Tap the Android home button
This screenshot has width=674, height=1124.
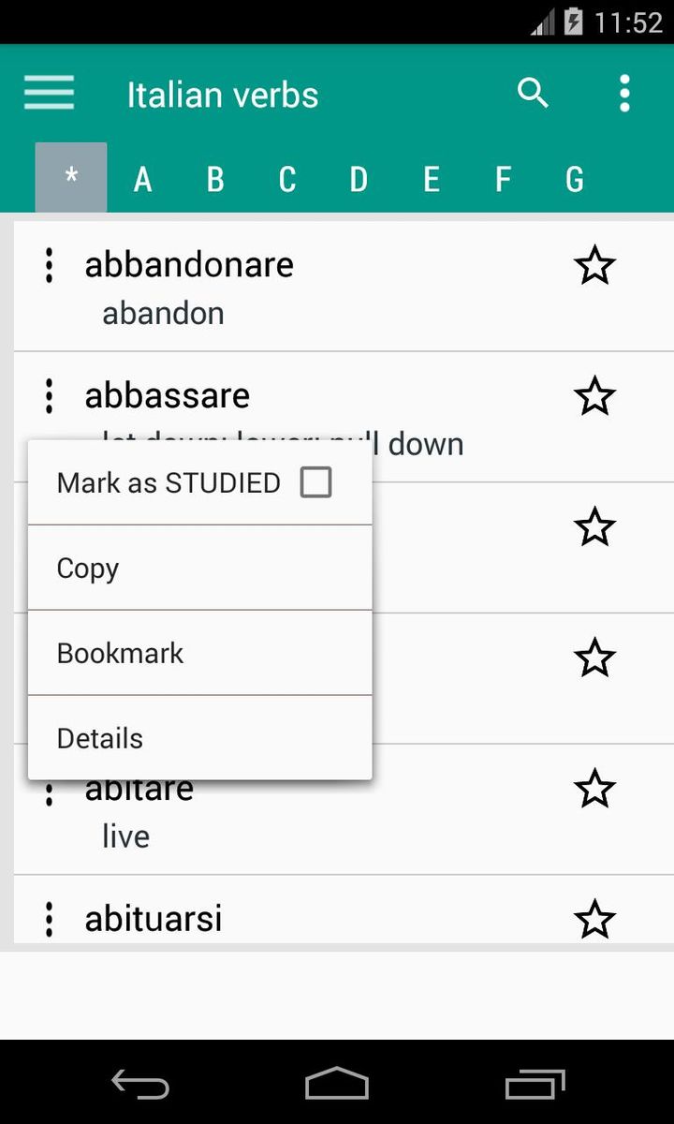[337, 1084]
